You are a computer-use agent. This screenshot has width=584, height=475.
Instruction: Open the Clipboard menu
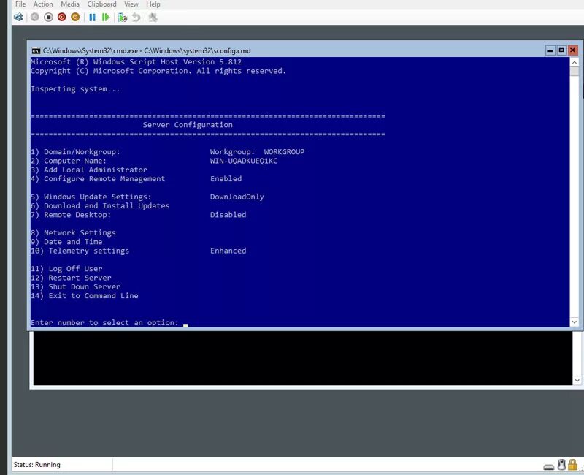click(101, 4)
